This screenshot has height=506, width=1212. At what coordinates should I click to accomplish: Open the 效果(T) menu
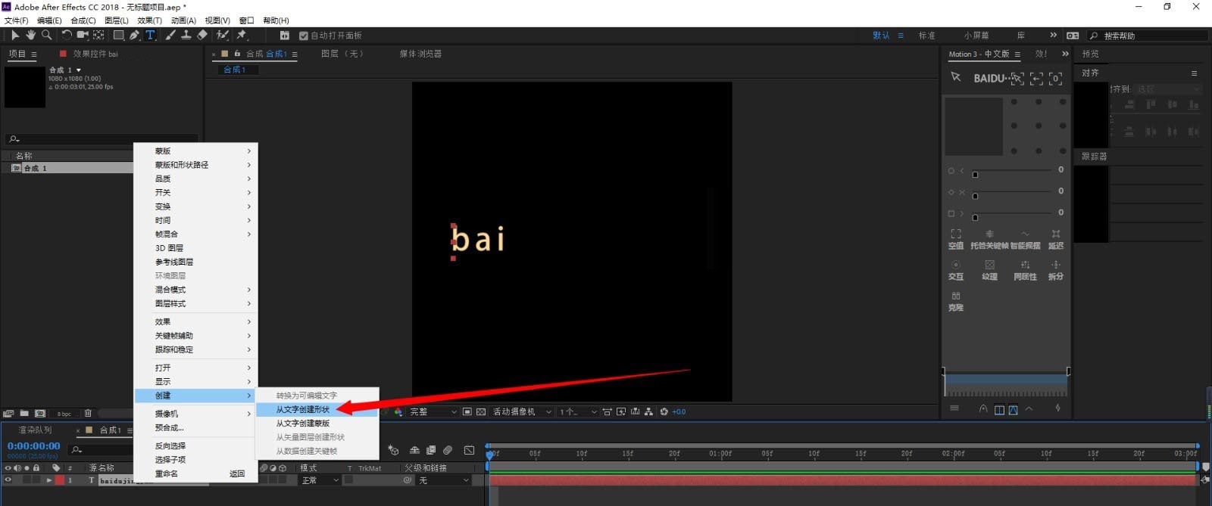(x=149, y=20)
